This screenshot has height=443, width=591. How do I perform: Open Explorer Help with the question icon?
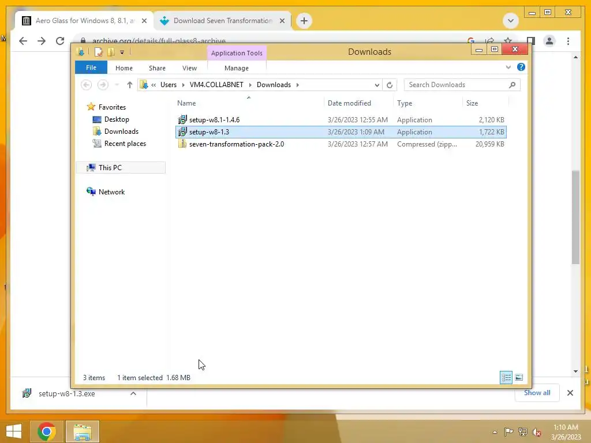pyautogui.click(x=521, y=67)
